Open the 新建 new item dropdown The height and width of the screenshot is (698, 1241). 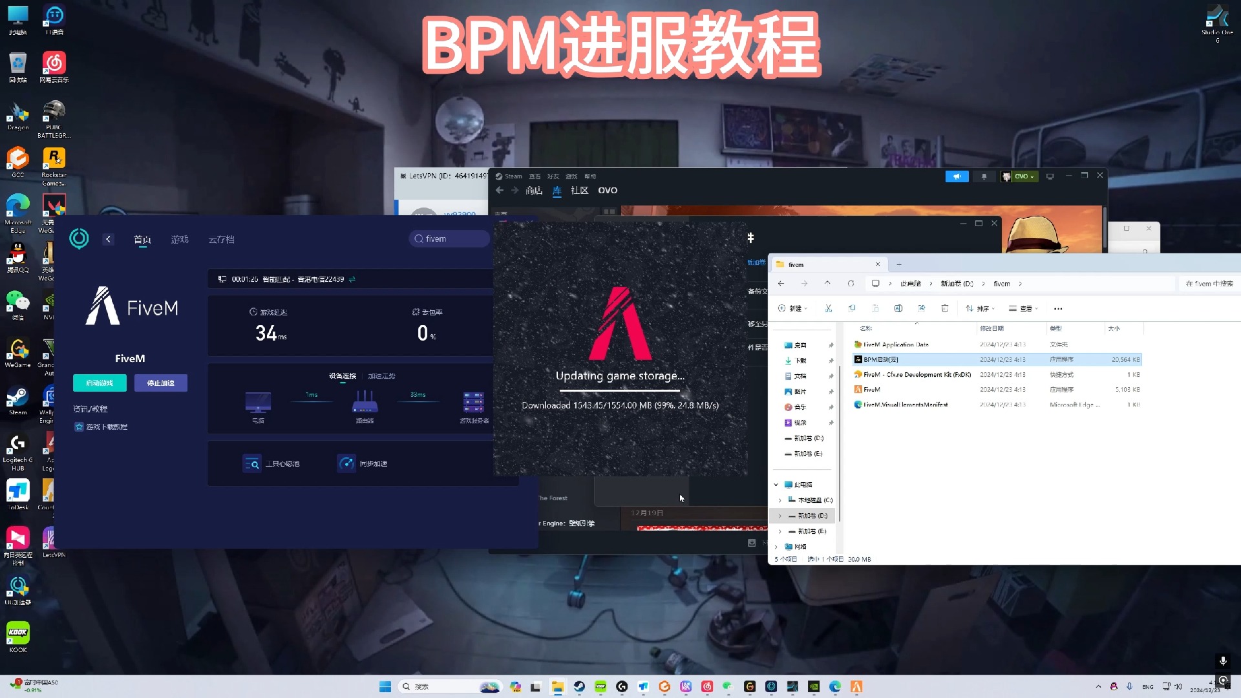[793, 309]
